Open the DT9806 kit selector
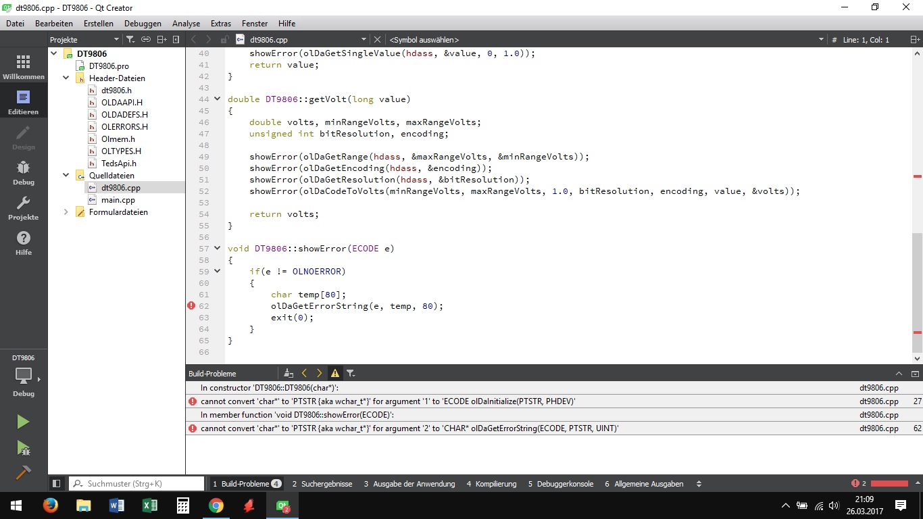 (x=24, y=375)
